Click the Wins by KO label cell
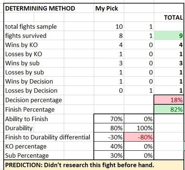 (34, 45)
